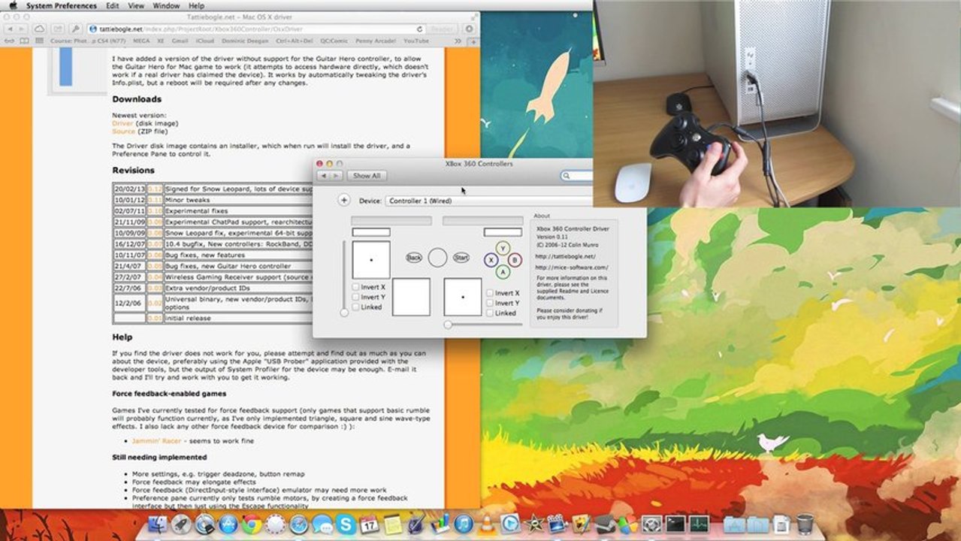Open the View menu
The width and height of the screenshot is (961, 541).
(x=136, y=5)
